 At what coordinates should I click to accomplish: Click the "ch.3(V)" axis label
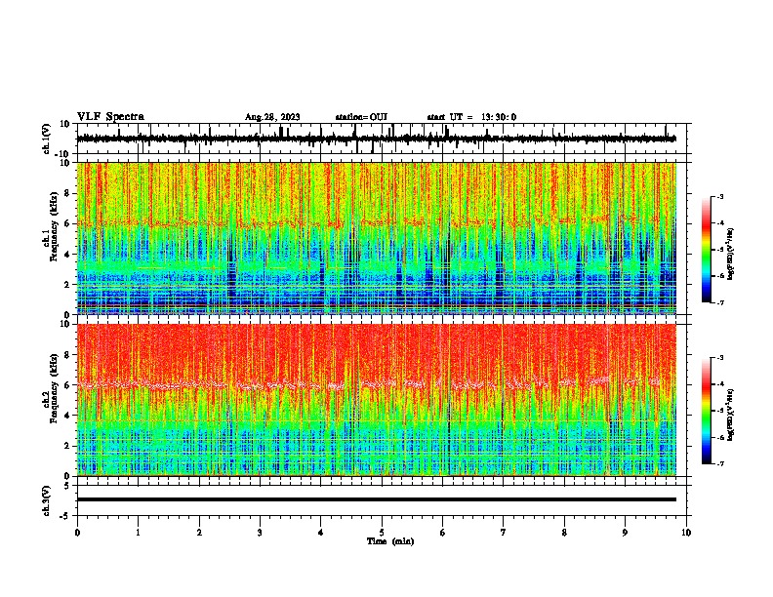coord(46,500)
